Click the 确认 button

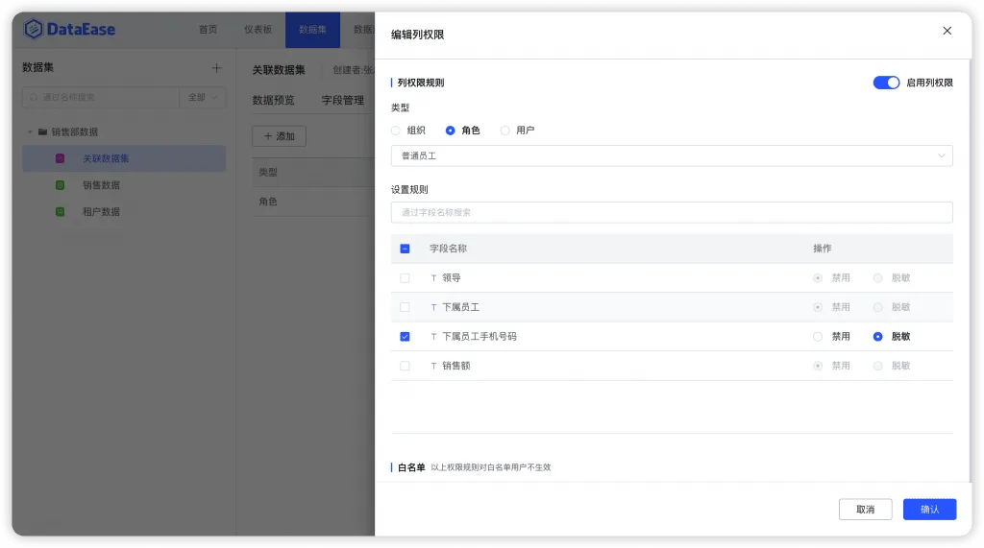(929, 509)
